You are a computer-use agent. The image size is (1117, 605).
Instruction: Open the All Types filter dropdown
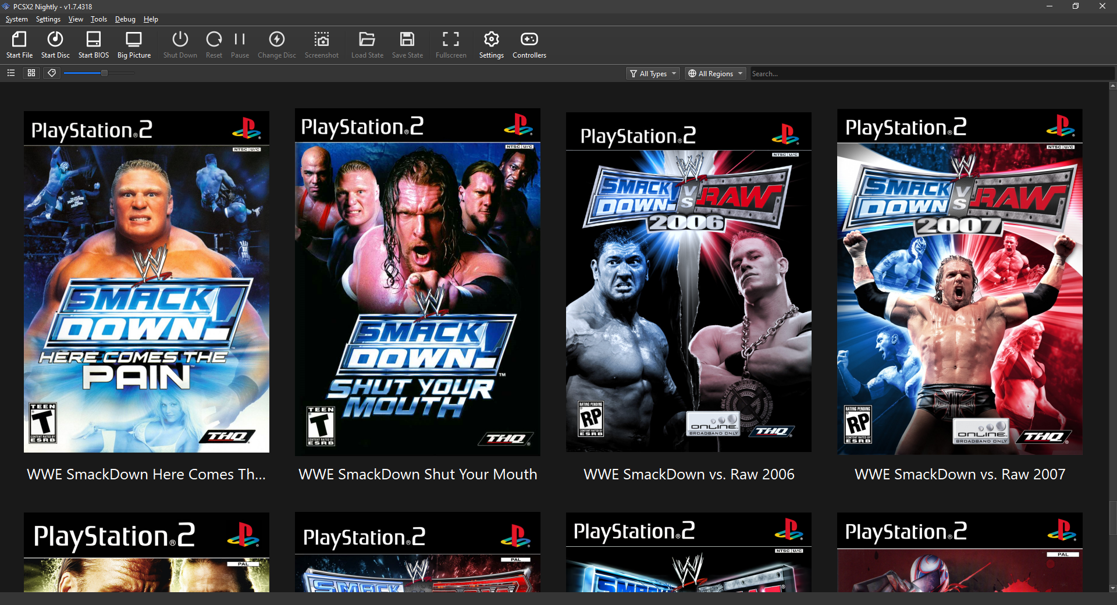pos(653,73)
